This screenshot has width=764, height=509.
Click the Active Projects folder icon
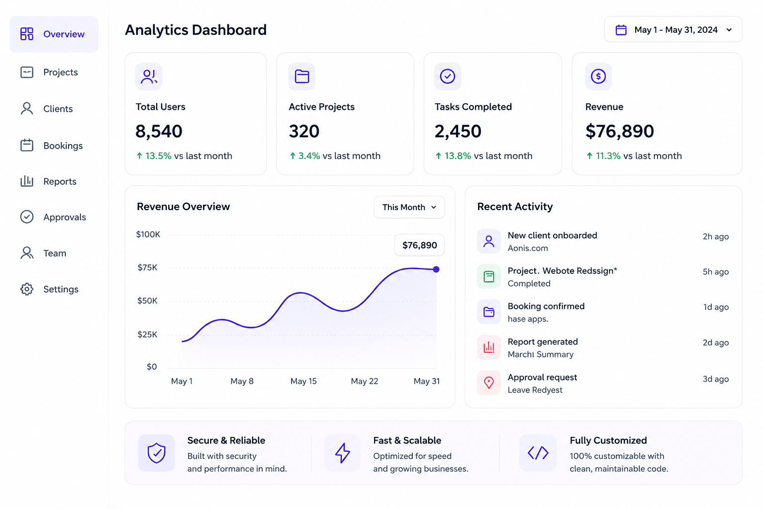(302, 76)
